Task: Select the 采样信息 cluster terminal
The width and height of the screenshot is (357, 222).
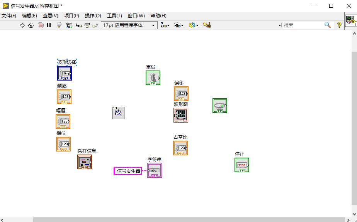Action: pyautogui.click(x=85, y=162)
